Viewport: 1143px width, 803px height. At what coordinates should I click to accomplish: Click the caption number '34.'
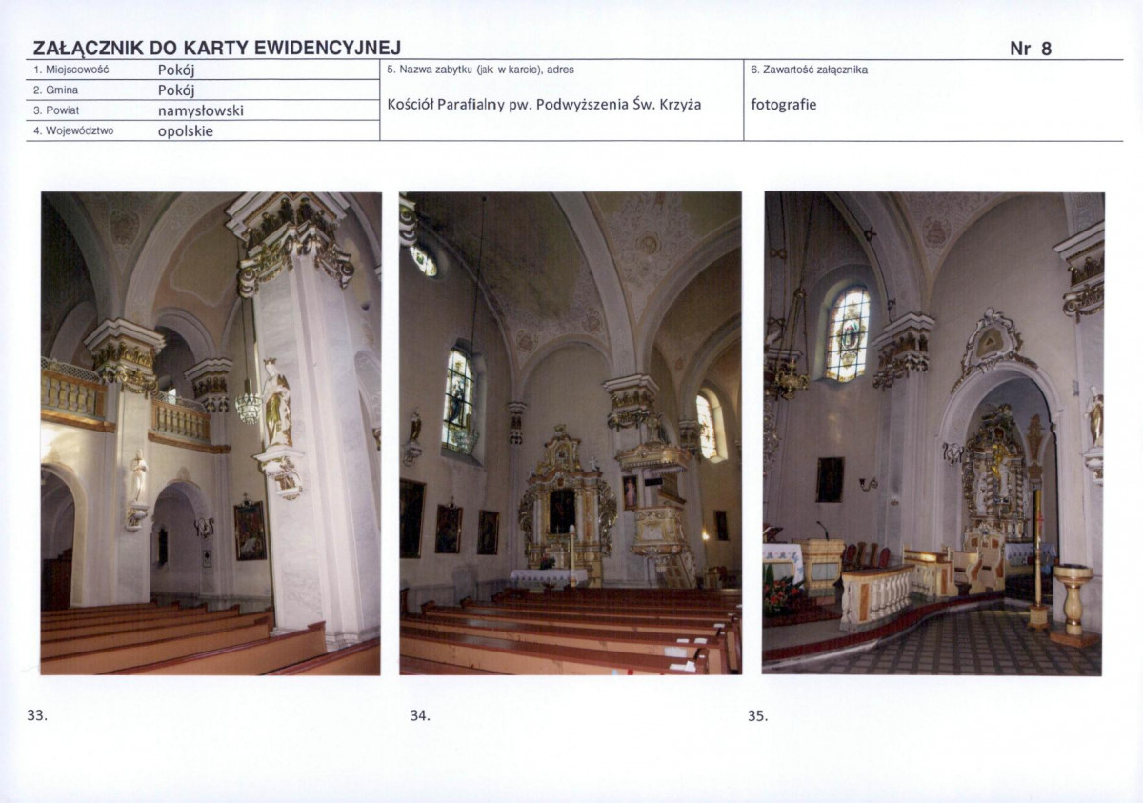(x=420, y=715)
